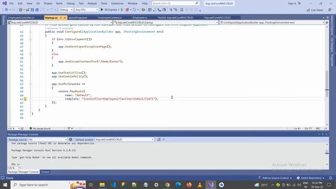
Task: Start debugging with IIS Express play button
Action: (102, 9)
